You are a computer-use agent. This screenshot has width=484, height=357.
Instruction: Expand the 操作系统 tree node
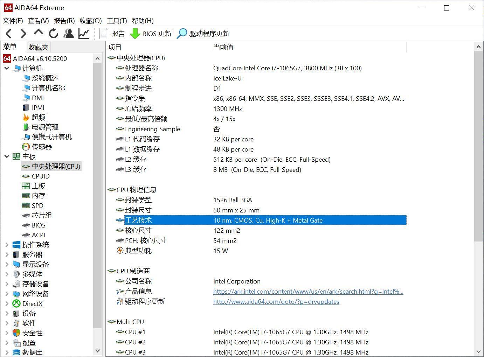[x=7, y=245]
